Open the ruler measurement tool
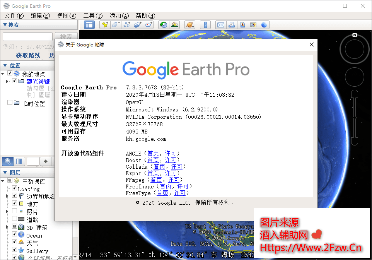The width and height of the screenshot is (372, 260). pyautogui.click(x=205, y=25)
